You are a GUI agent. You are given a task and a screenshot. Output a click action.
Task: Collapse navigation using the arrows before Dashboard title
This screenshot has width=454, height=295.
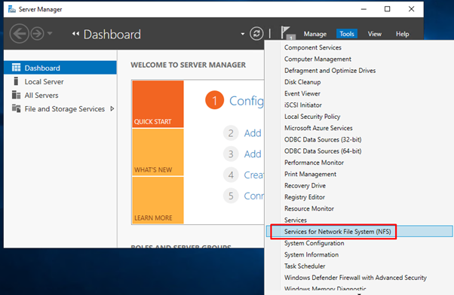(75, 34)
